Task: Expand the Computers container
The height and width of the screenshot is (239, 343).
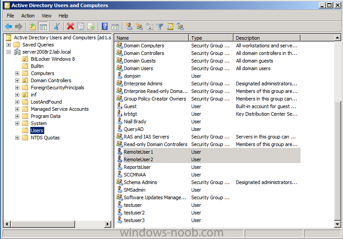Action: [17, 74]
